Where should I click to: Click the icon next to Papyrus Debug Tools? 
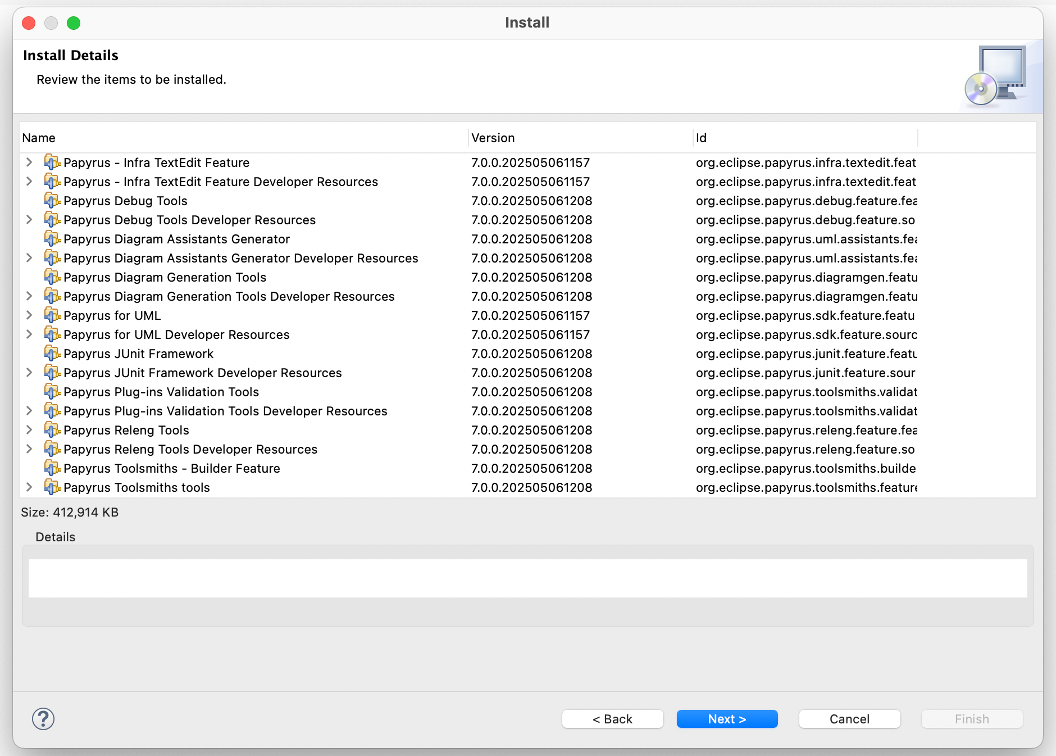[x=52, y=201]
